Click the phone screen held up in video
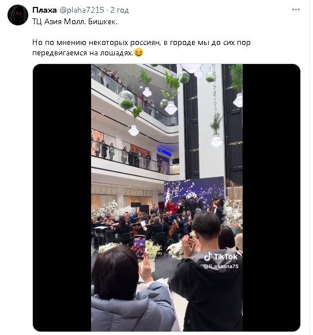Image resolution: width=313 pixels, height=335 pixels. click(x=139, y=247)
